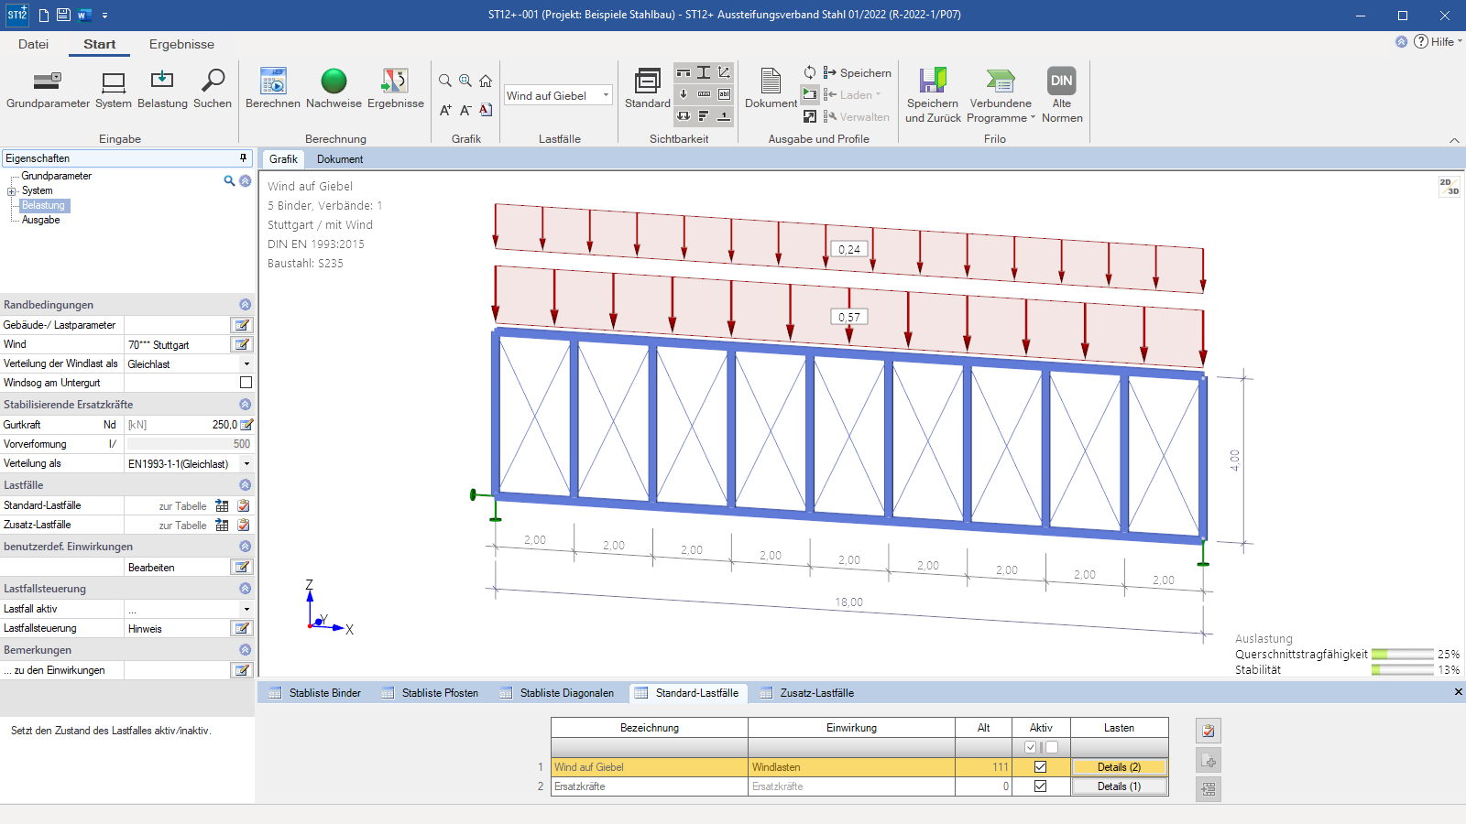The width and height of the screenshot is (1466, 824).
Task: Select Ausgabe in properties tree
Action: tap(41, 220)
